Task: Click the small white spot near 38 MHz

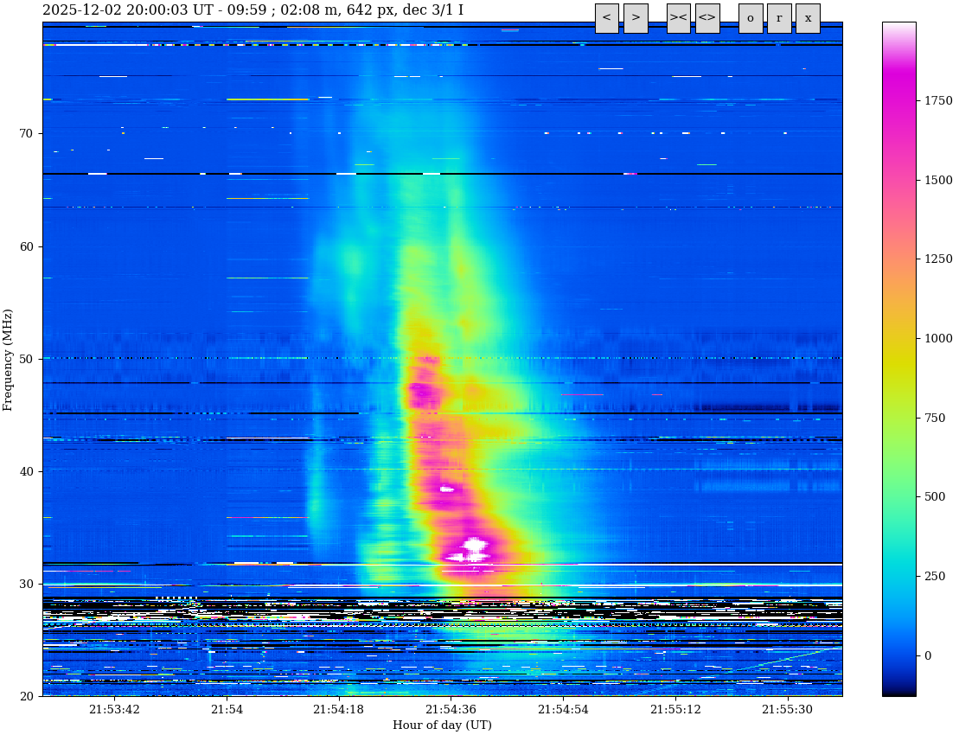Action: [447, 489]
